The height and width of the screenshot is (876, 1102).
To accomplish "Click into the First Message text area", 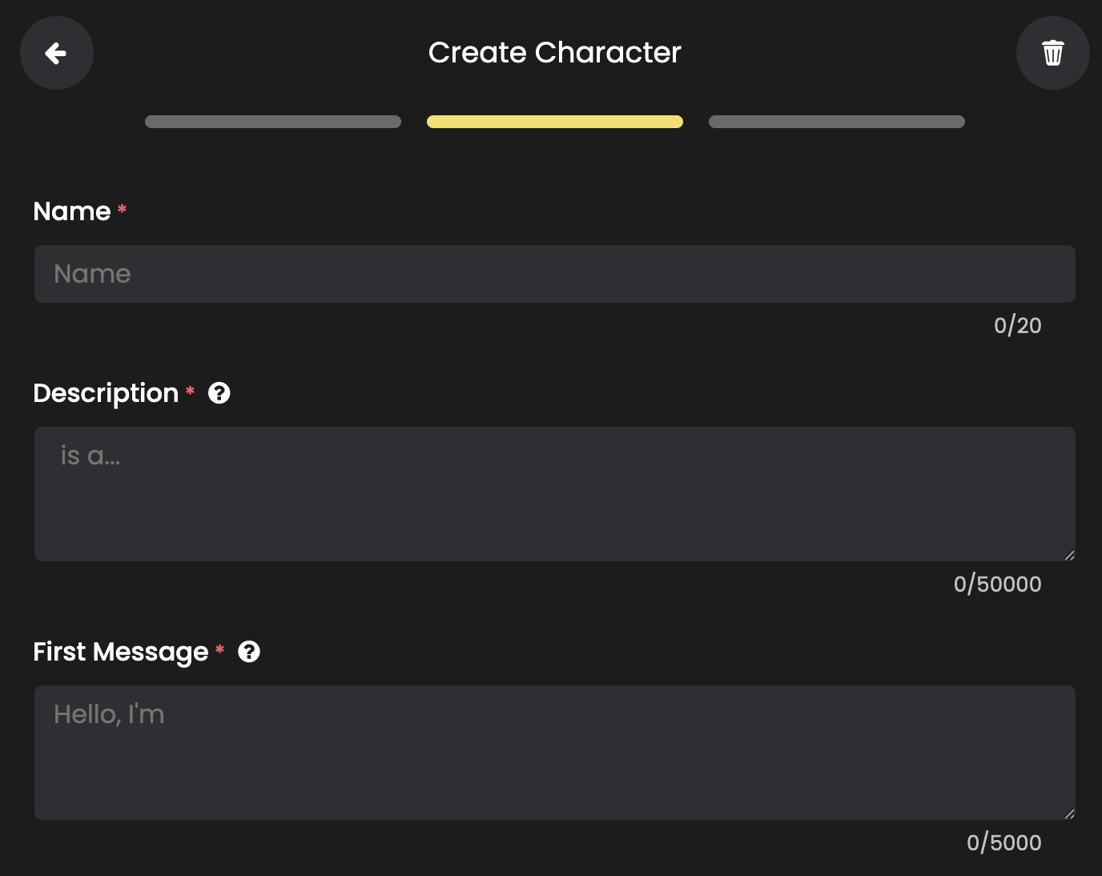I will tap(554, 753).
